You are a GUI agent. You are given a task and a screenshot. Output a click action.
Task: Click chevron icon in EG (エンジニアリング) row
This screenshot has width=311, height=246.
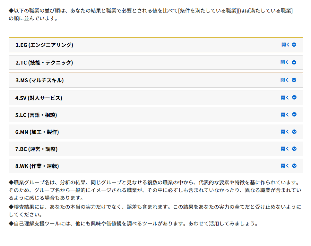pos(294,45)
